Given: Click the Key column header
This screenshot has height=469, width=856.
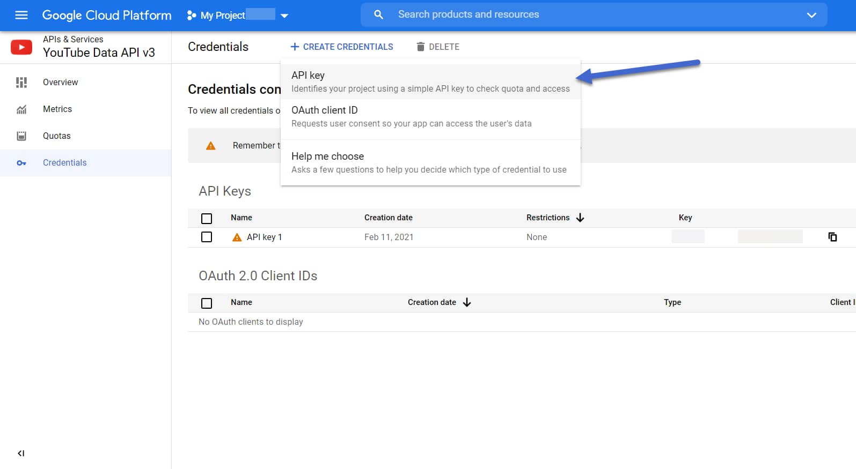Looking at the screenshot, I should coord(685,218).
